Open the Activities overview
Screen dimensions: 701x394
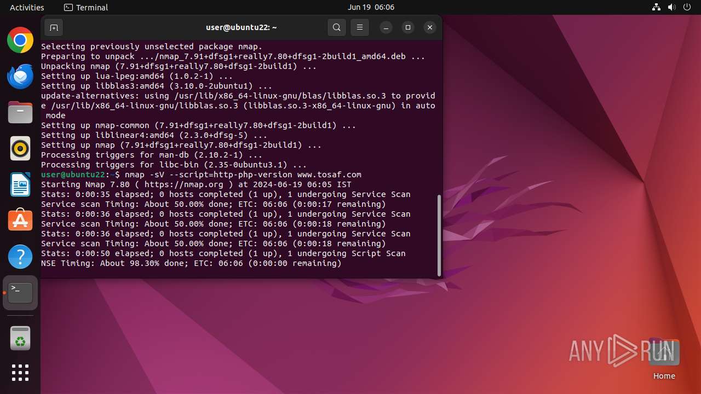[x=27, y=7]
